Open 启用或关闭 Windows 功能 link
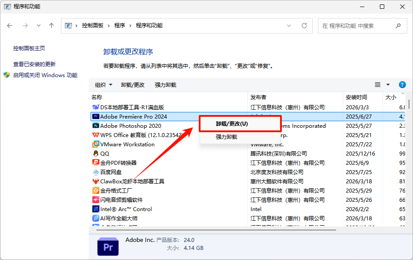The height and width of the screenshot is (260, 413). tap(45, 75)
